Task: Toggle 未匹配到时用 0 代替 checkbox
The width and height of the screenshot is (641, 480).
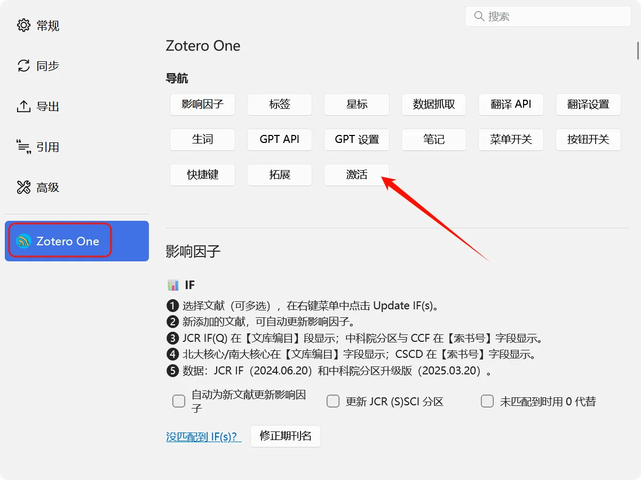Action: pyautogui.click(x=487, y=401)
